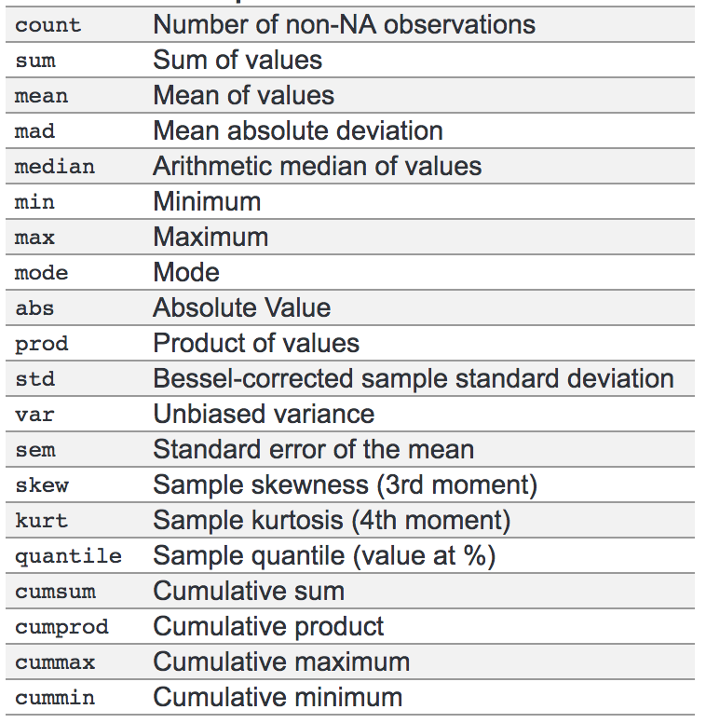This screenshot has width=706, height=723.
Task: Click the 'mean' function name
Action: pyautogui.click(x=41, y=96)
